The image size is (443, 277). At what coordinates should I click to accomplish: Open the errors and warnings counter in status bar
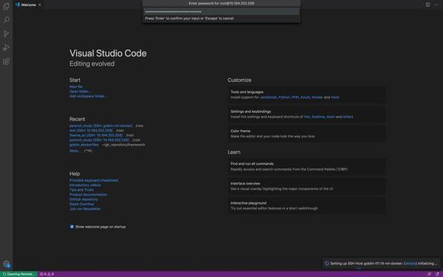click(47, 274)
